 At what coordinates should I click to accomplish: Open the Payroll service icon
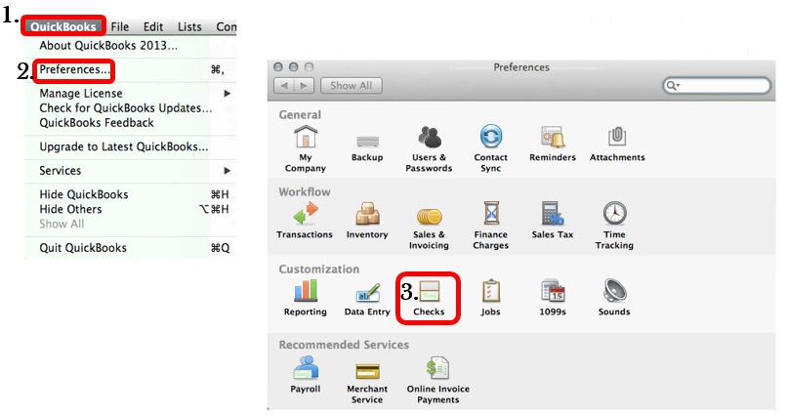coord(306,367)
